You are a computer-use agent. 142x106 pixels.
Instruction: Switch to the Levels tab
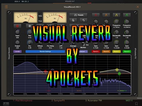17,52
